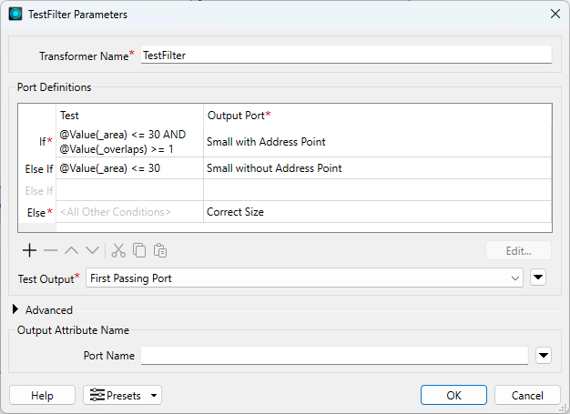
Task: Click the copy rows icon
Action: point(139,250)
